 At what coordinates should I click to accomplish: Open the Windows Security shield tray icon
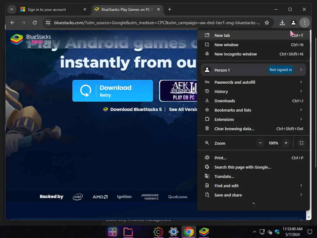[x=277, y=232]
